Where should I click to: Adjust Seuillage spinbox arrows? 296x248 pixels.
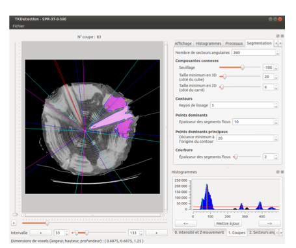pyautogui.click(x=276, y=68)
